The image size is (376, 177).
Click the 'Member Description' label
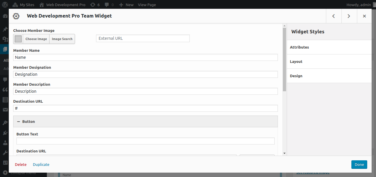point(32,84)
